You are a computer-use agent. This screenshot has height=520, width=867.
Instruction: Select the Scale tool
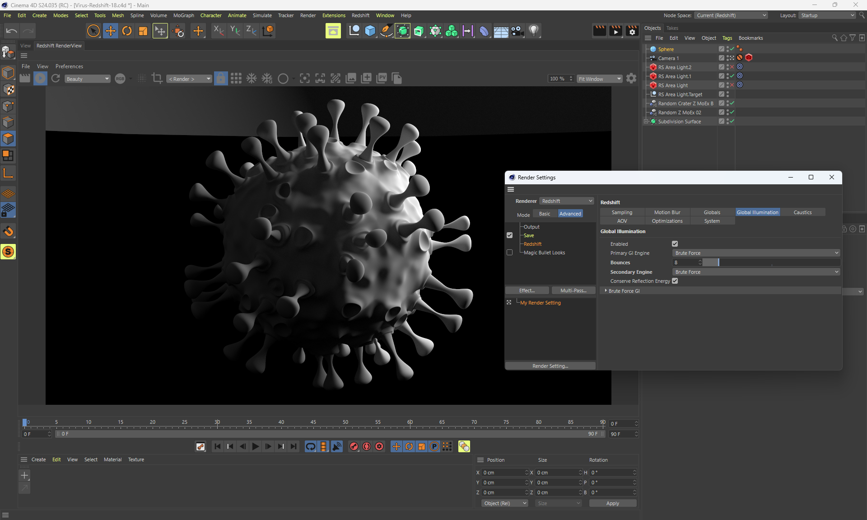143,31
